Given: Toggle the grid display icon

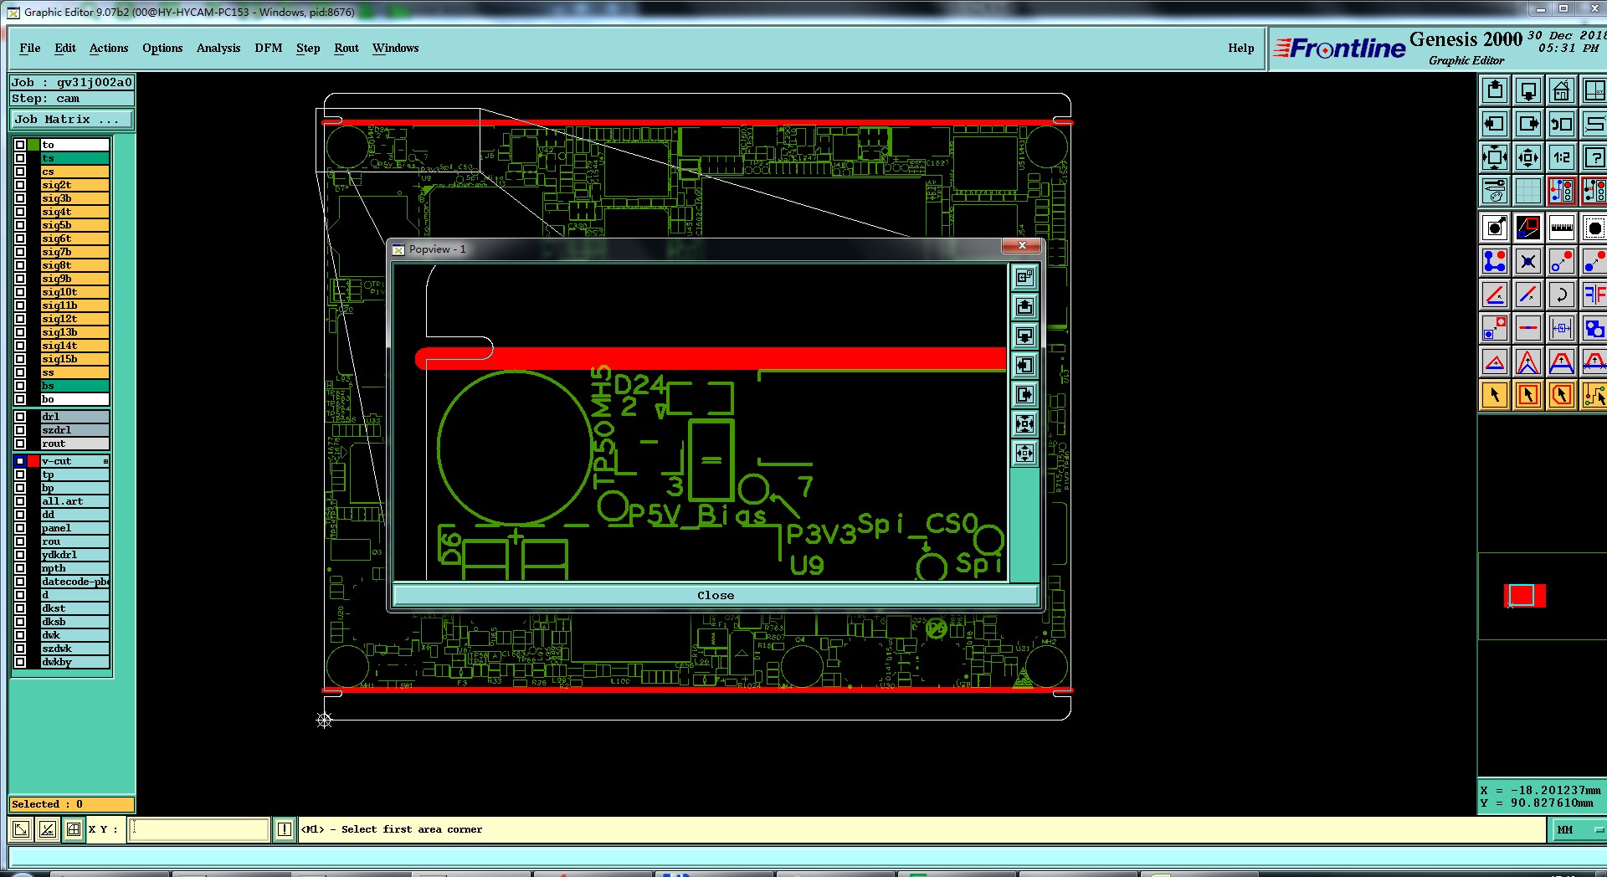Looking at the screenshot, I should coord(1528,191).
